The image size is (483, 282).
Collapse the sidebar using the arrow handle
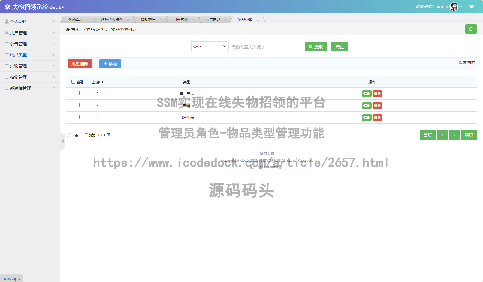pos(62,141)
